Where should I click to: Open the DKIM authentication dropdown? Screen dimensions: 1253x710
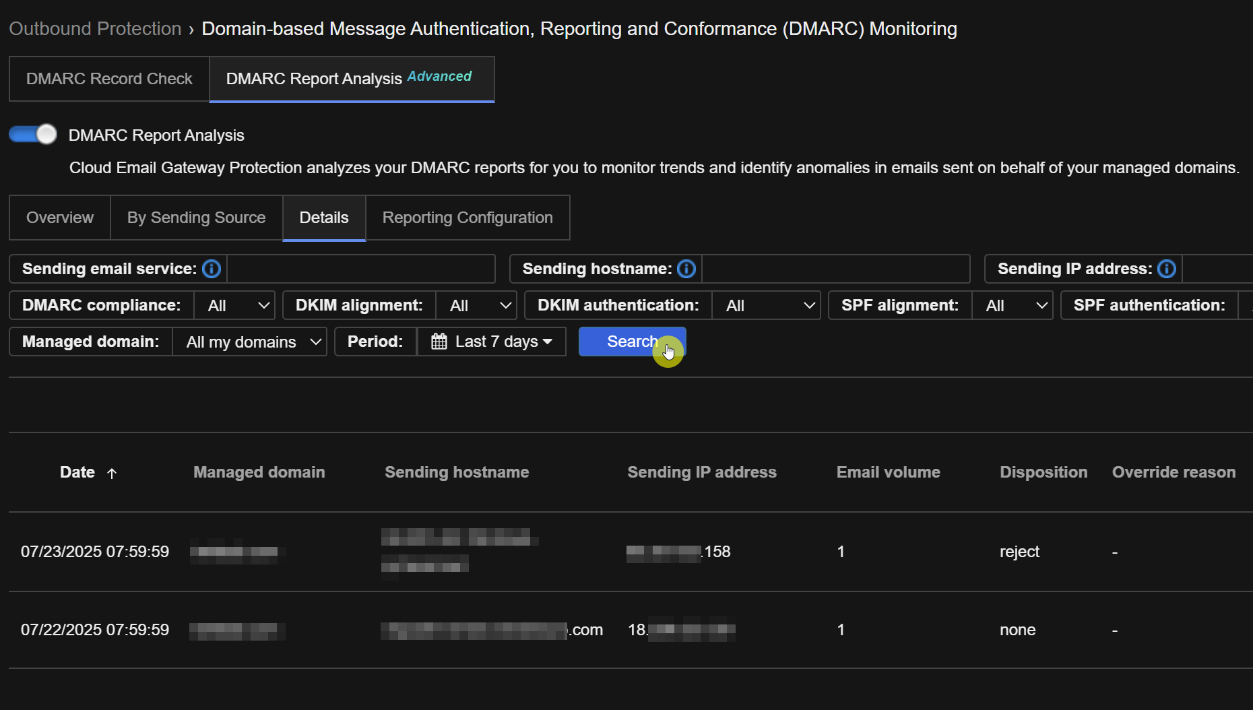(x=767, y=305)
